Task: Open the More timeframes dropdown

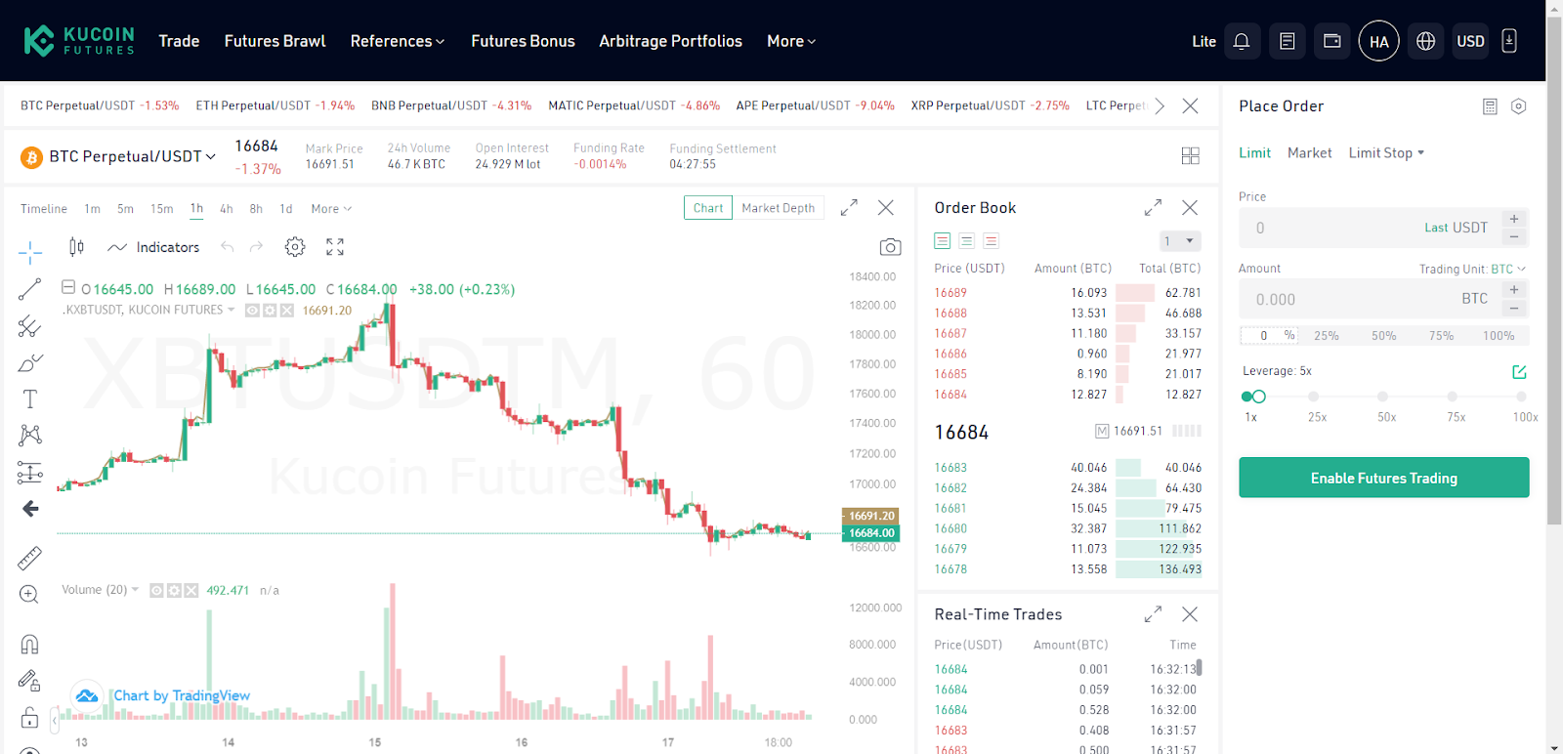Action: (331, 209)
